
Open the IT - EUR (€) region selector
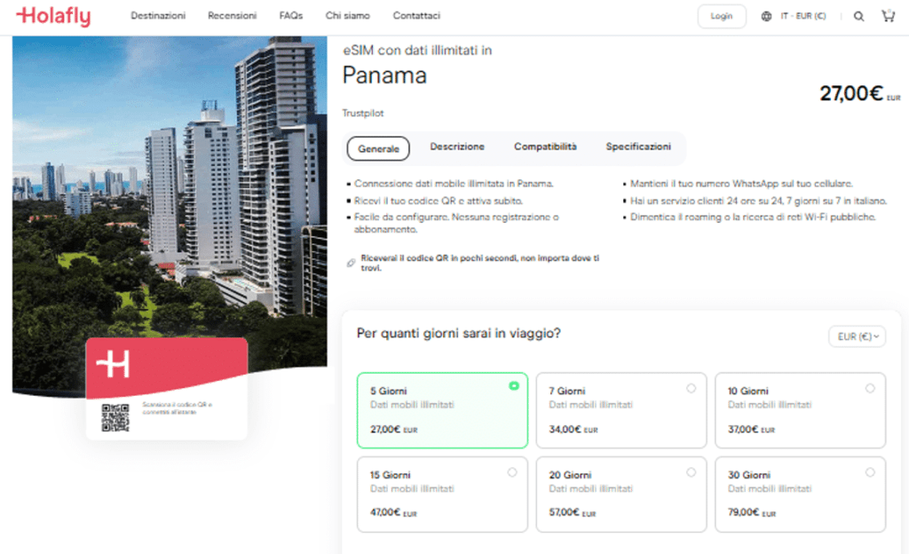point(802,16)
